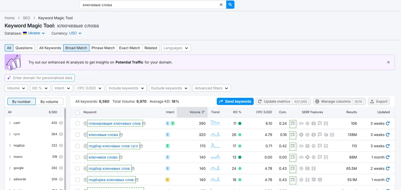Viewport: 401px width, 190px height.
Task: Click the blue search magnifier button
Action: point(230,5)
